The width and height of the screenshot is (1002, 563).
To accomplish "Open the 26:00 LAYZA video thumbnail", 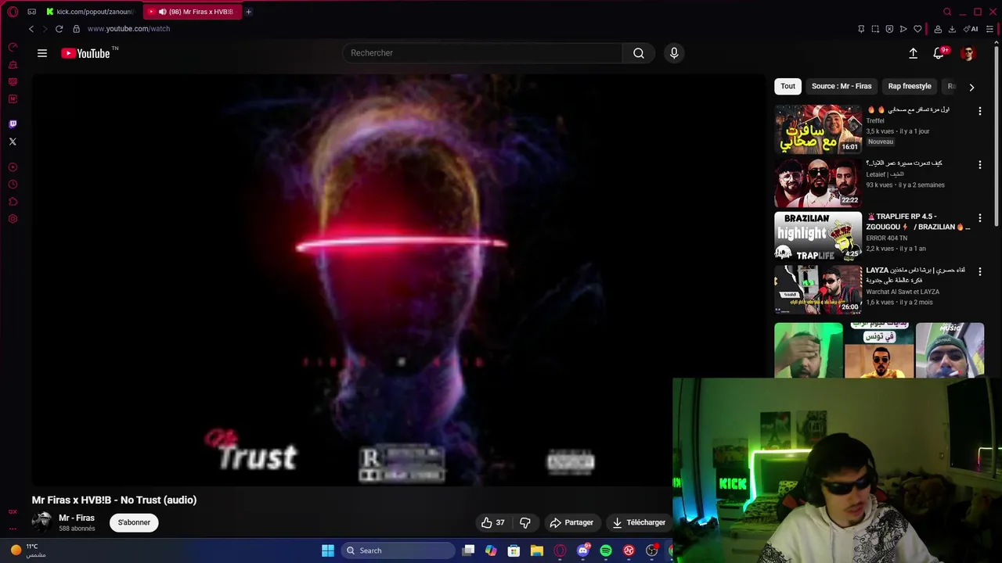I will point(818,289).
